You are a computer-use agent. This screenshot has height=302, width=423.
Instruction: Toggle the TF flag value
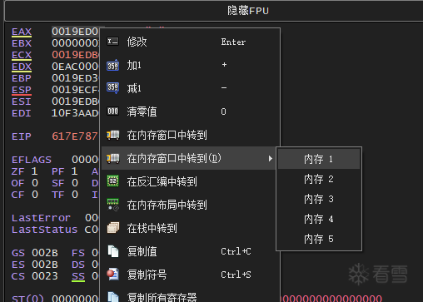click(x=75, y=195)
